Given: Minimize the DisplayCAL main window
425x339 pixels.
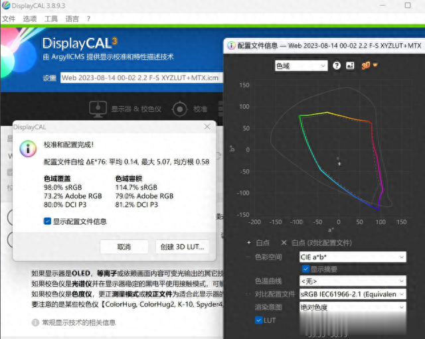Looking at the screenshot, I should tap(382, 5).
